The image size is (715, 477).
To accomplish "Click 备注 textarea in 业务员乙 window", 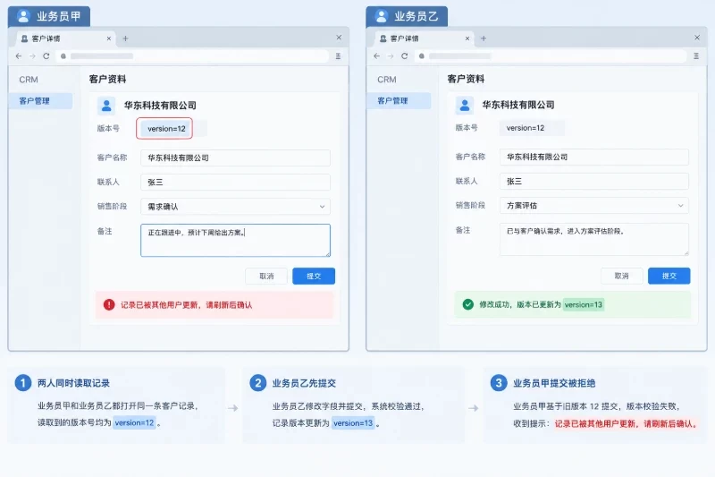I will (x=594, y=239).
